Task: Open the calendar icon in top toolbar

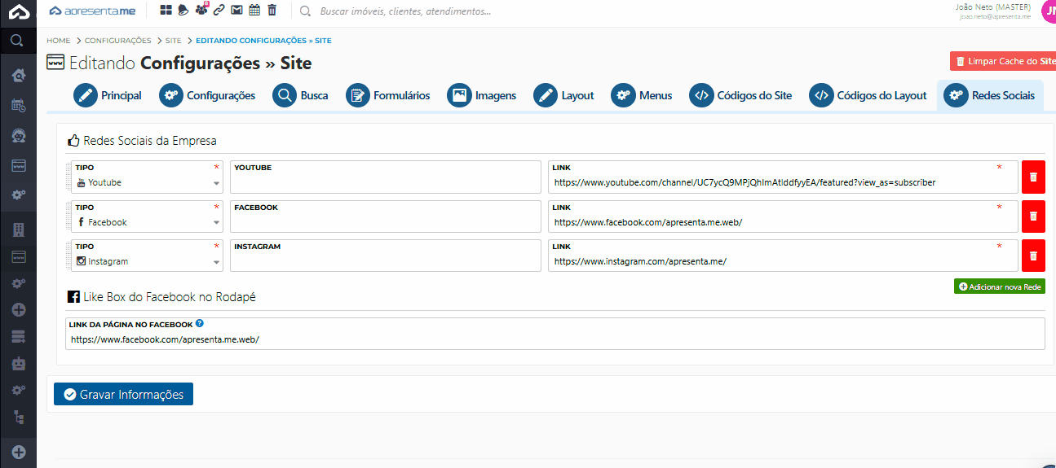Action: pyautogui.click(x=254, y=11)
